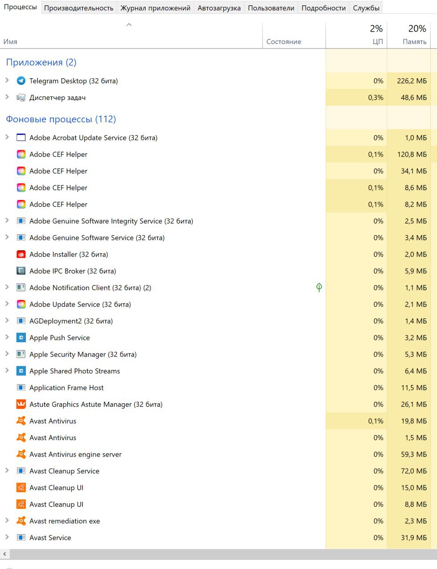This screenshot has height=569, width=437.
Task: Click the horizontal scrollbar left arrow
Action: [4, 554]
